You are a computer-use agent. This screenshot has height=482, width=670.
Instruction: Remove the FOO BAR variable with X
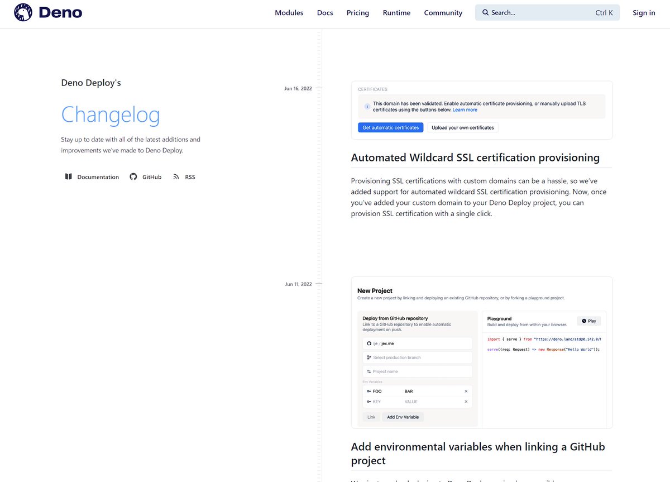(x=466, y=391)
